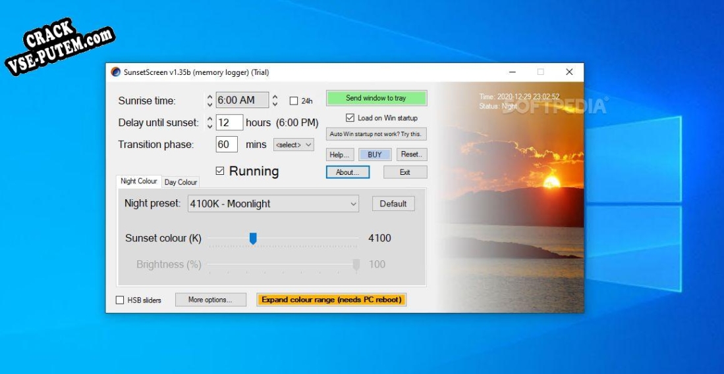The height and width of the screenshot is (374, 724).
Task: Close the SunsetScreen window
Action: point(569,72)
